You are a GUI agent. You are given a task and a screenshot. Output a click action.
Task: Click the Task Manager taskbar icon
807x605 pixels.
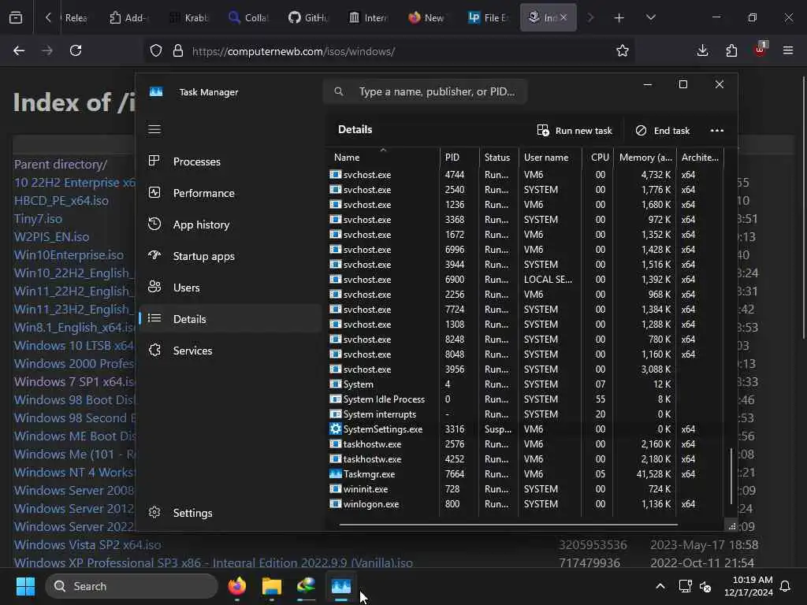tap(340, 586)
